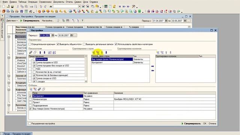Open the Справочники menu

45,2
